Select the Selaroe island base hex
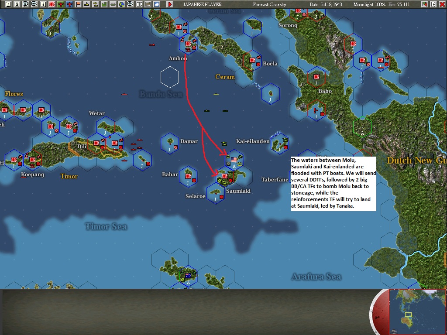 pyautogui.click(x=216, y=193)
